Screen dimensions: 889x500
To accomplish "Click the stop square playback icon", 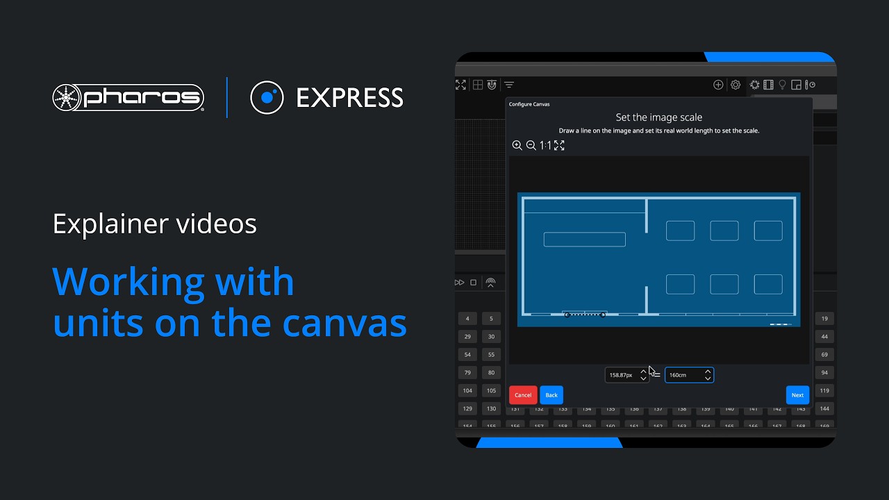I will point(474,283).
